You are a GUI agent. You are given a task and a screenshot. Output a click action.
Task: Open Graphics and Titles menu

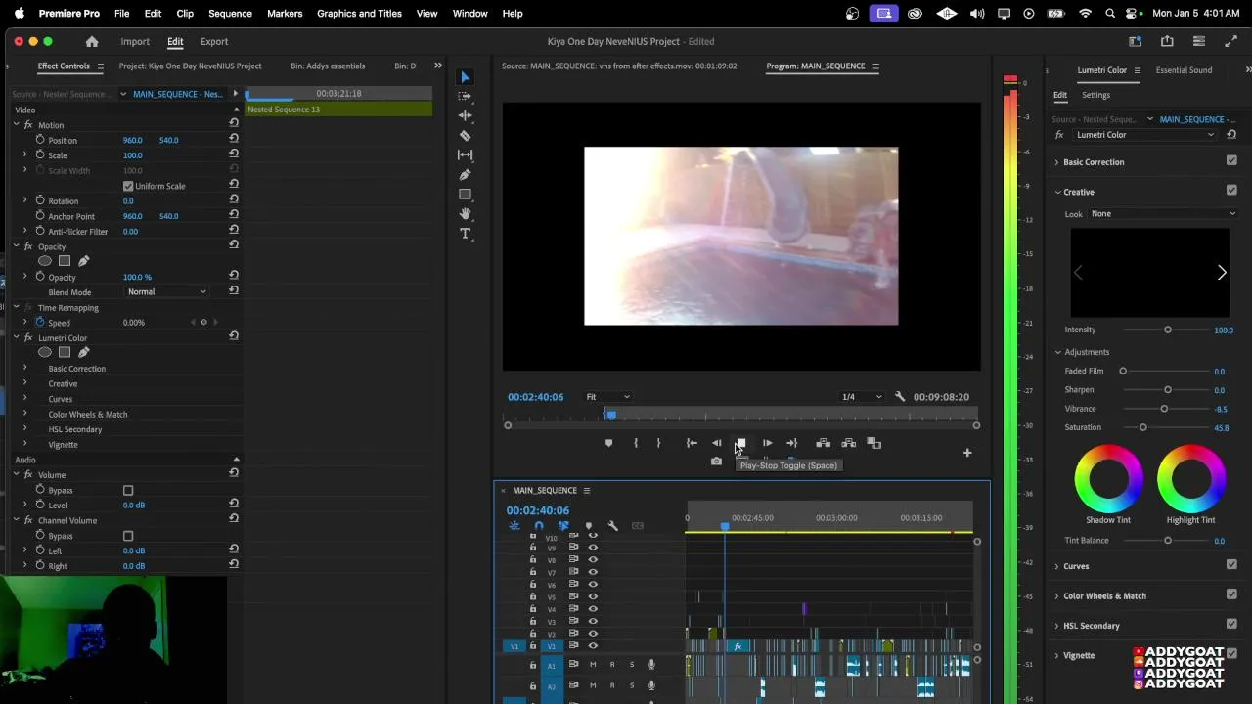359,14
